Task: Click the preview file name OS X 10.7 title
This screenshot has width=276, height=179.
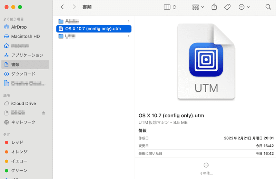Action: (171, 116)
